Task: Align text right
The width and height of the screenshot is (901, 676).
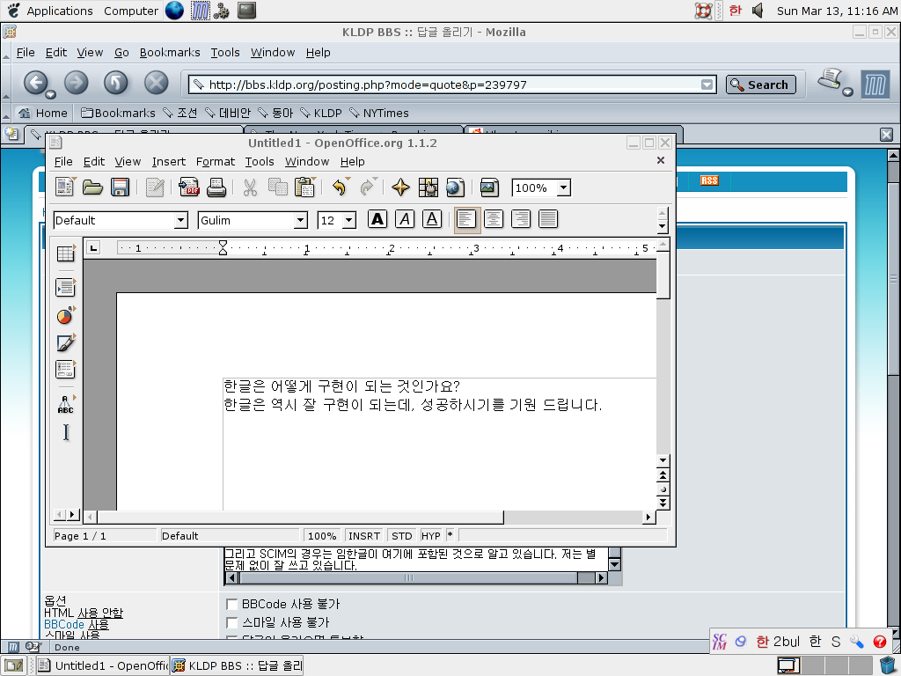Action: click(x=521, y=219)
